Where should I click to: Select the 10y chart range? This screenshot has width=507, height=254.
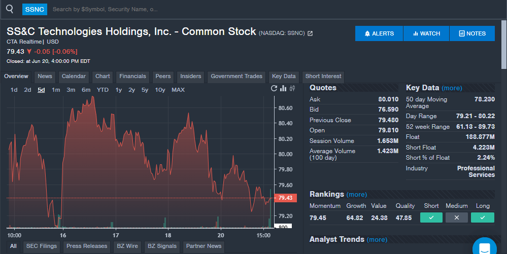click(x=160, y=90)
